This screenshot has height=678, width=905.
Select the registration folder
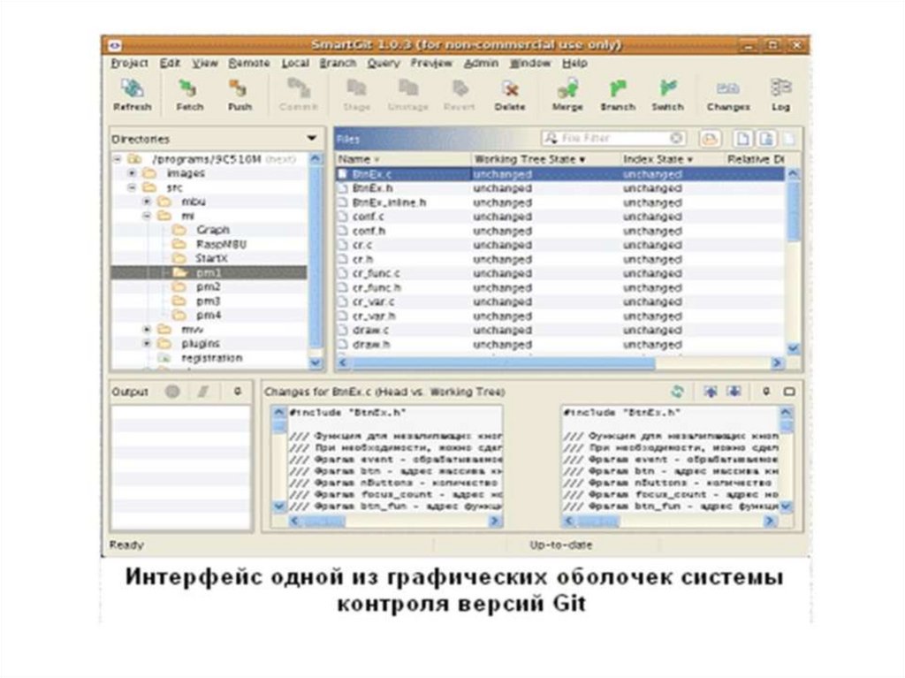coord(211,358)
